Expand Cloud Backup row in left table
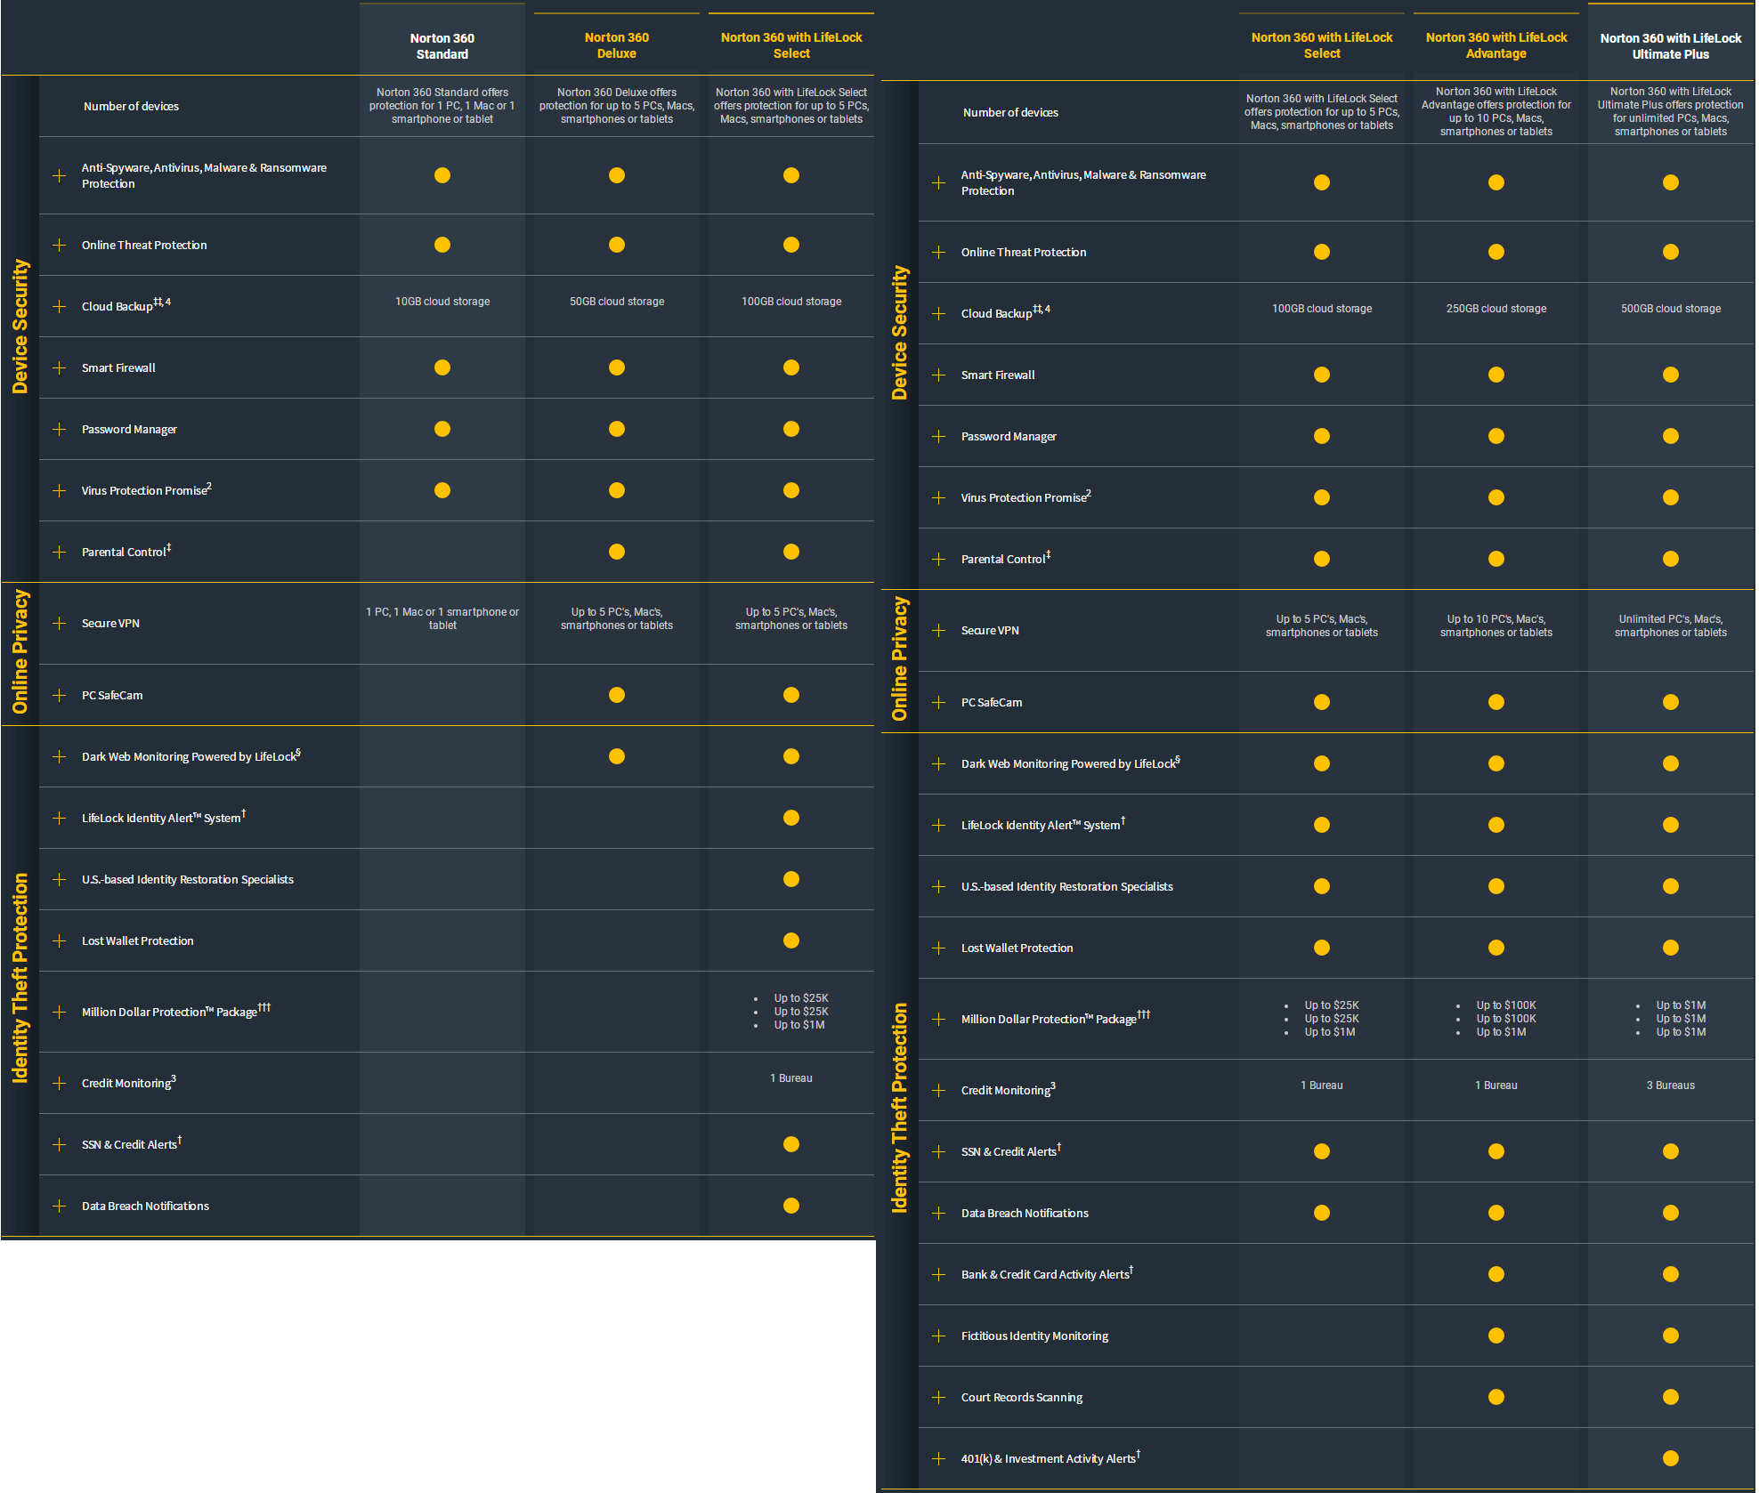 tap(60, 306)
